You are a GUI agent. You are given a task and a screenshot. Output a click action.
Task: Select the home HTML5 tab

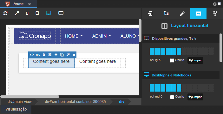point(18,4)
